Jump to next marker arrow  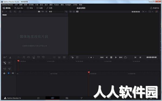[x=93, y=57]
